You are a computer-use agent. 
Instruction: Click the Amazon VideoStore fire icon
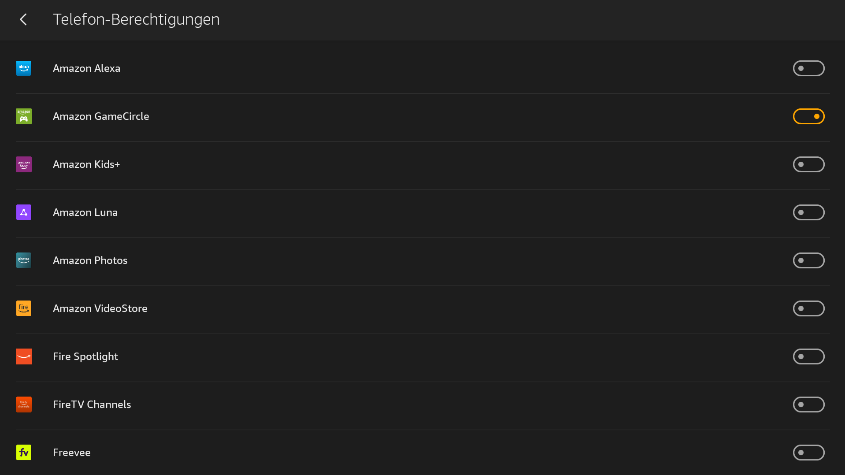click(x=24, y=308)
